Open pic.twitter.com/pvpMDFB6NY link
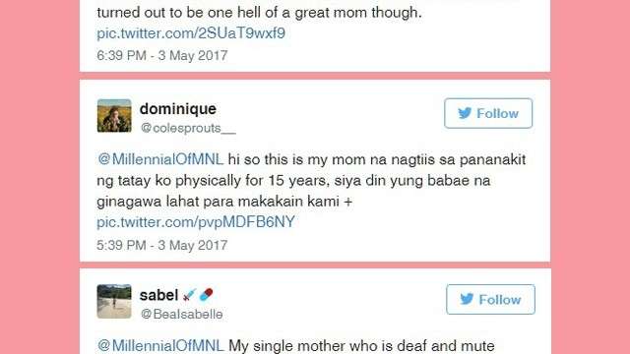This screenshot has width=630, height=354. click(196, 222)
